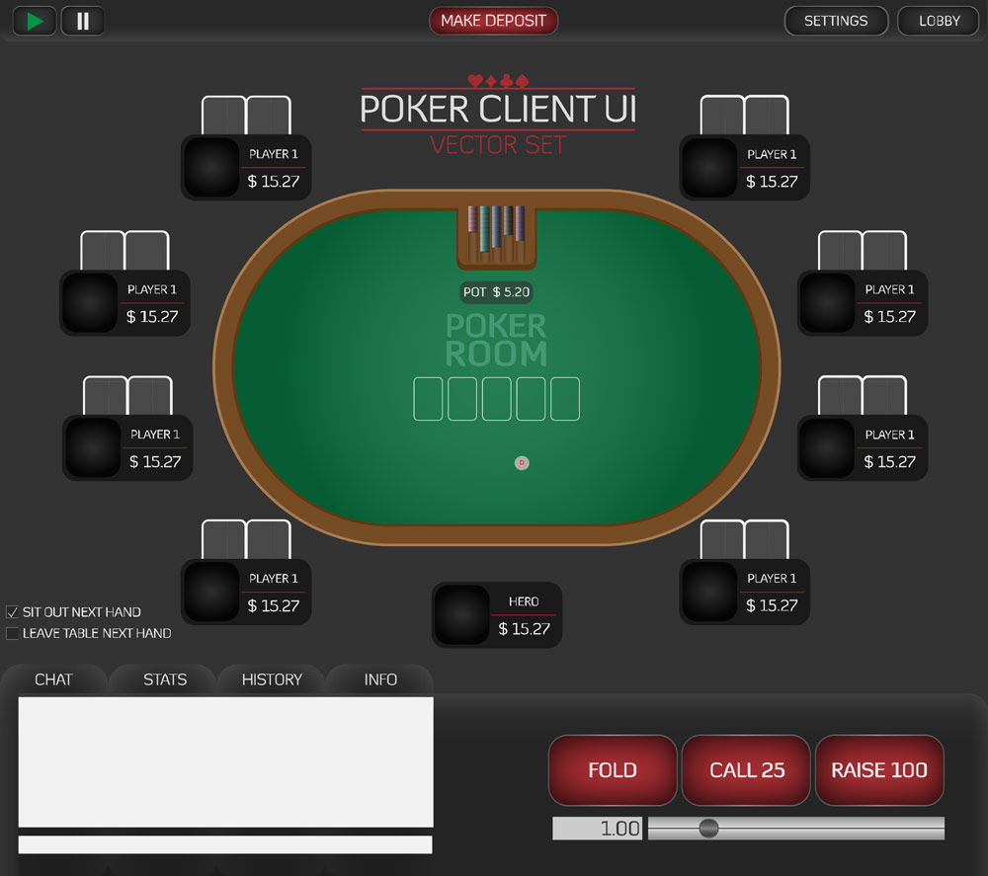
Task: Click the dealer button chip on table
Action: click(522, 463)
